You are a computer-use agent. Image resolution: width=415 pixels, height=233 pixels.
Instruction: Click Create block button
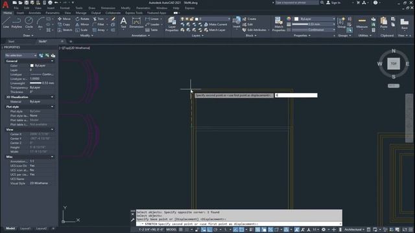click(x=249, y=19)
